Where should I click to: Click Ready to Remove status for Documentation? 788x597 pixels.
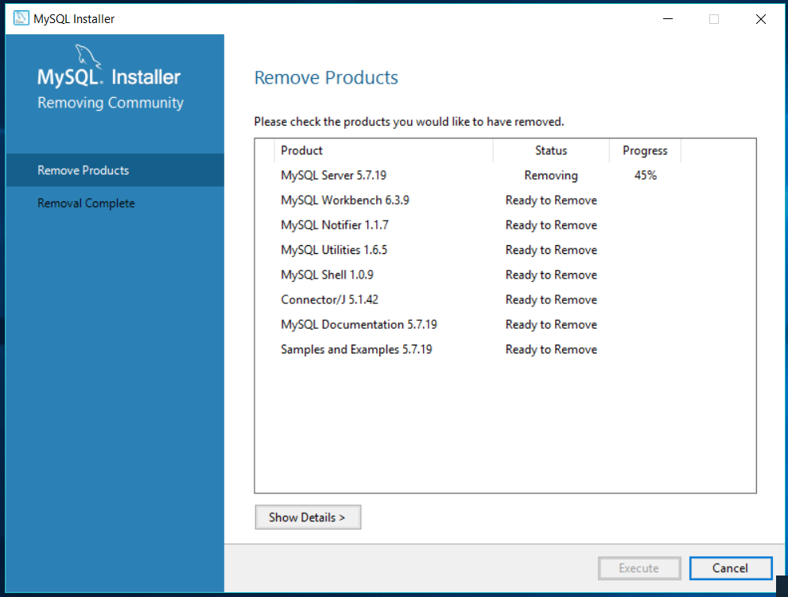click(551, 325)
